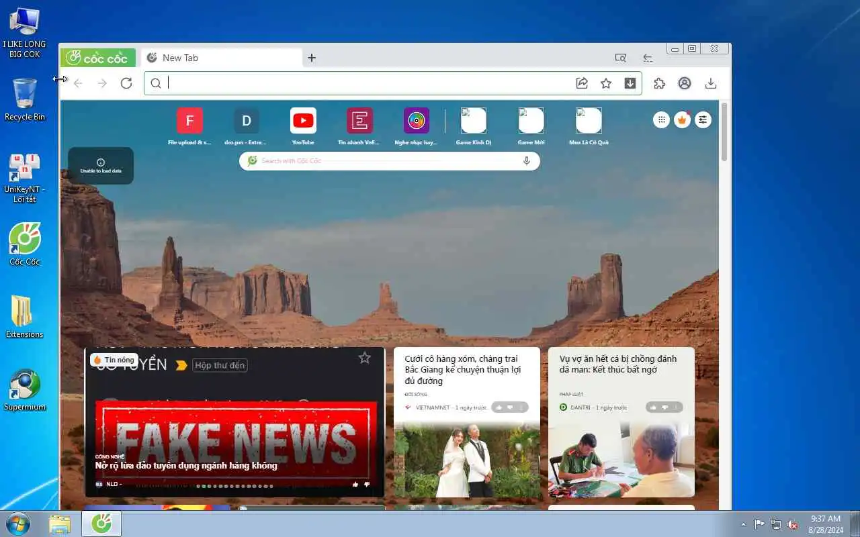
Task: Open article Cưới cô hàng xóm headline
Action: click(x=462, y=370)
